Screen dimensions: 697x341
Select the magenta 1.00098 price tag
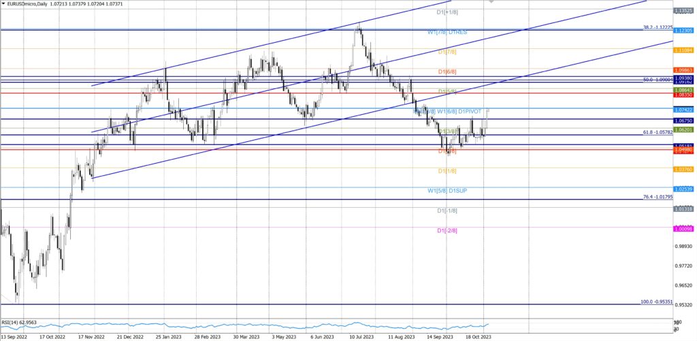[x=683, y=229]
